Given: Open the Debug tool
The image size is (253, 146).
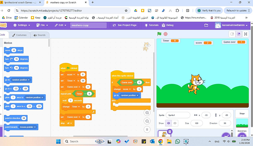Looking at the screenshot, I should pos(167,25).
